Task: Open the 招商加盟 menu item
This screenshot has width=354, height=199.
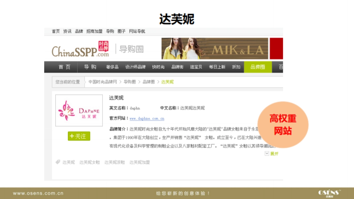Action: (94, 31)
